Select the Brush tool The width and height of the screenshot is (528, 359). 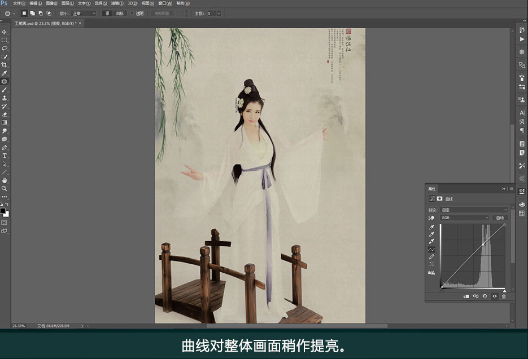point(5,90)
